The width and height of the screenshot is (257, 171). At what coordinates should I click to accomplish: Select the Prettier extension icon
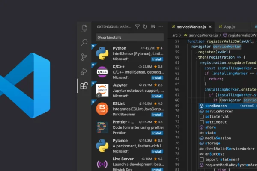click(x=102, y=127)
